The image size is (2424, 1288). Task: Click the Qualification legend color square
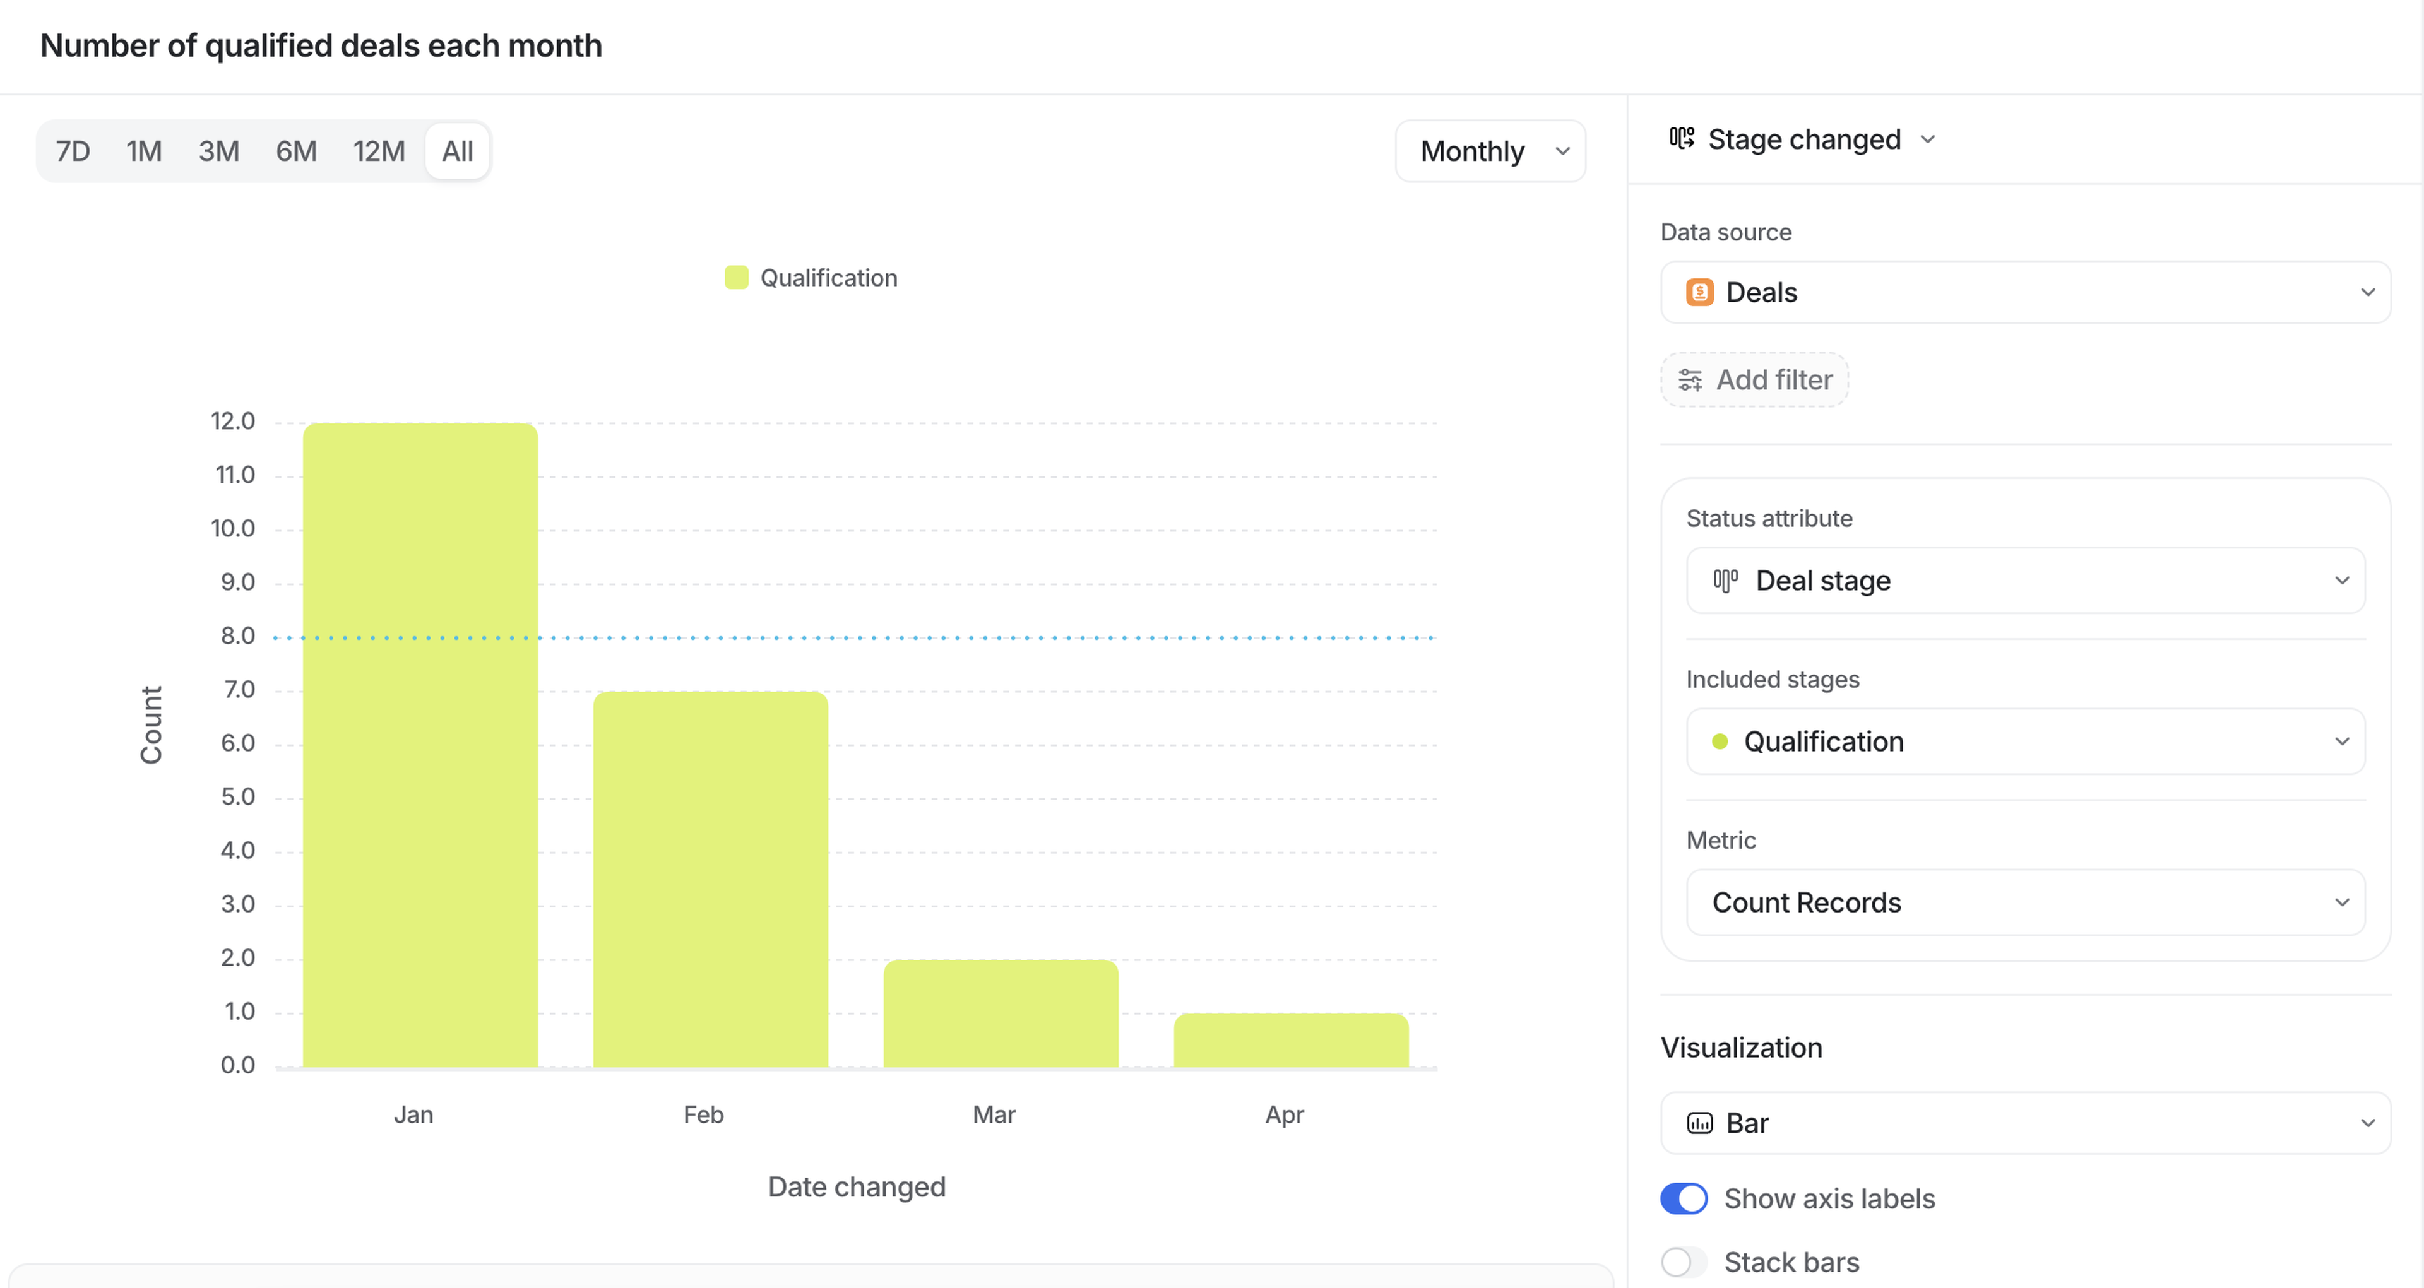(x=736, y=278)
